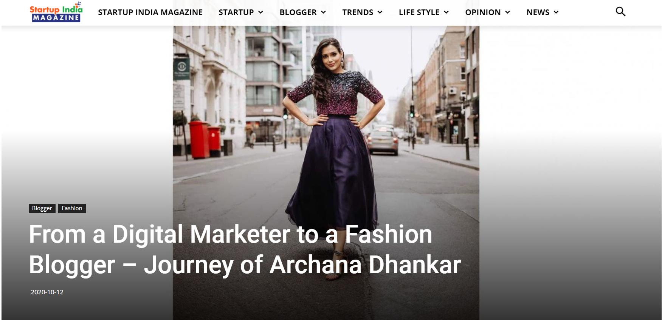Screen dimensions: 662x320
Task: Select the TRENDS menu label
Action: click(358, 12)
